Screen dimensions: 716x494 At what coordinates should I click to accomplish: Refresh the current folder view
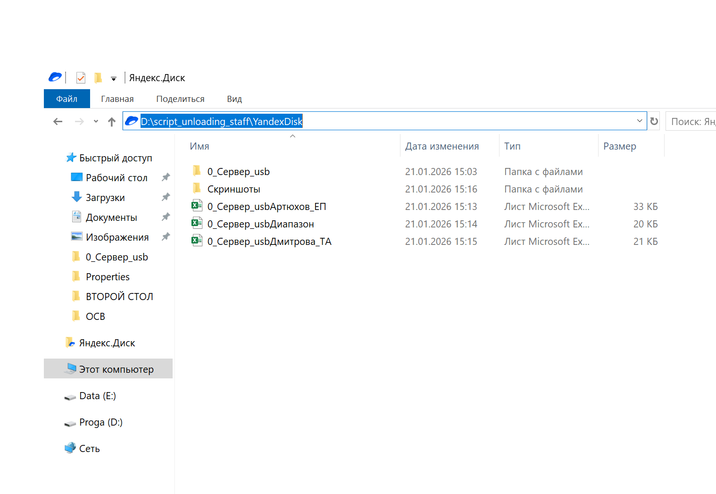pos(654,121)
